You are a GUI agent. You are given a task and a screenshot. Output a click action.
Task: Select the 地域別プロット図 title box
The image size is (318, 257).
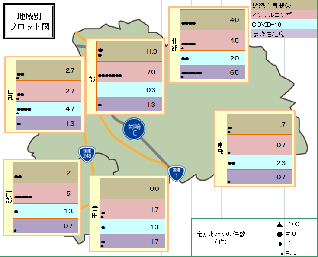29,22
